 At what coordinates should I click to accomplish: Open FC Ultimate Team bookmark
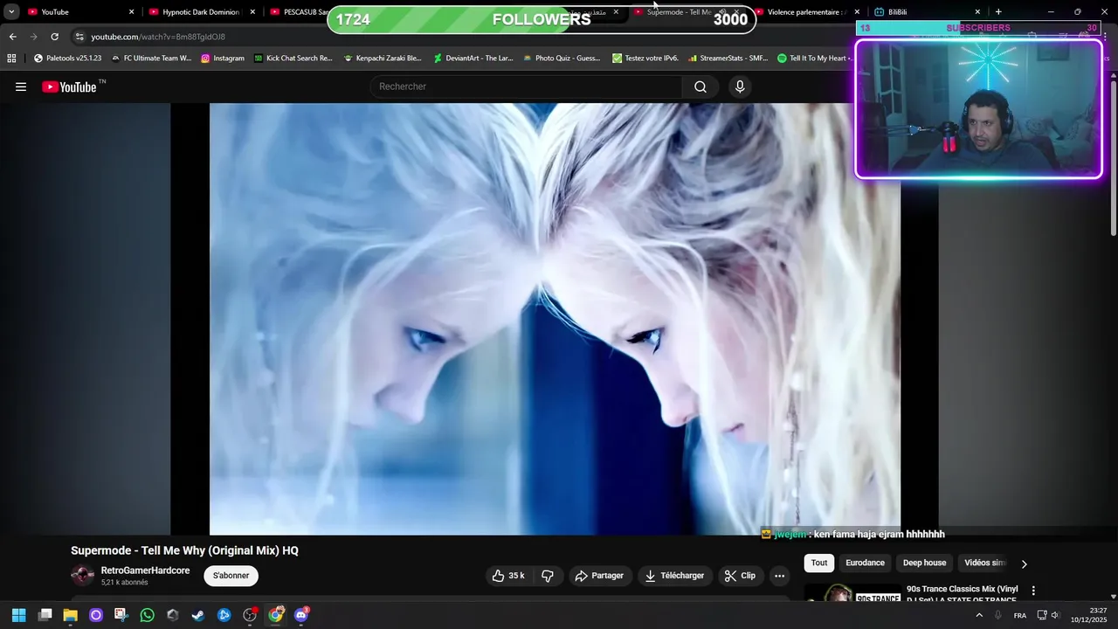tap(151, 59)
